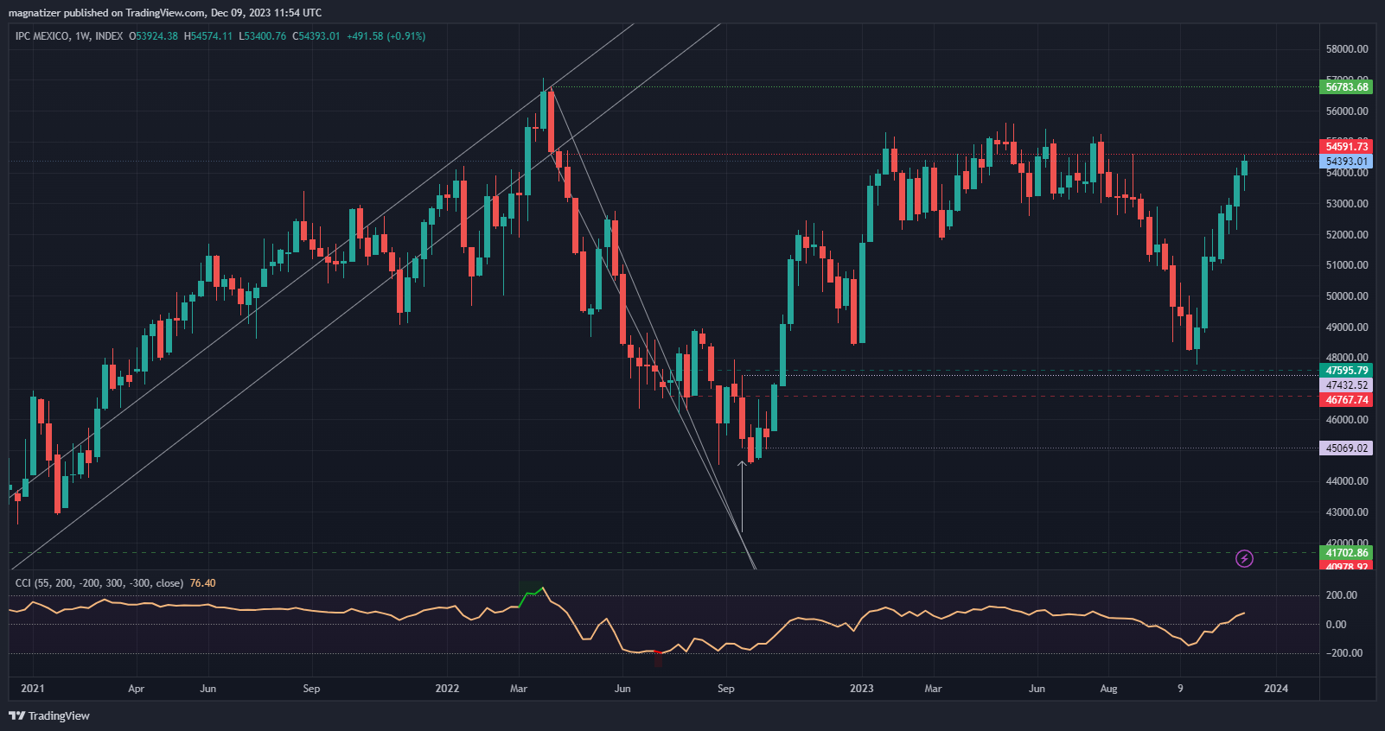Click 52000.00 on the price axis
The width and height of the screenshot is (1385, 731).
(1347, 235)
